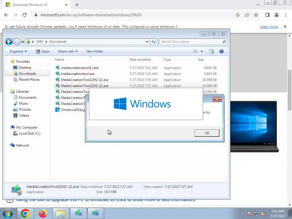Open the Share with menu
Viewport: 292px width, 219px height.
point(68,51)
